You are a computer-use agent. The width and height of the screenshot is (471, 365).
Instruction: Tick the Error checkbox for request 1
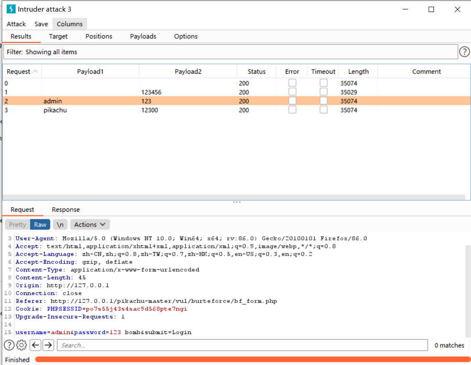292,92
